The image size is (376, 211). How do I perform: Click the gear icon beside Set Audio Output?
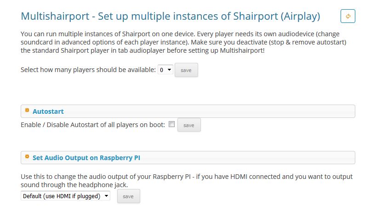click(x=27, y=157)
